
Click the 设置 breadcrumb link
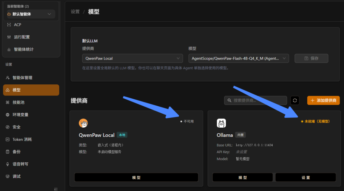pyautogui.click(x=75, y=12)
